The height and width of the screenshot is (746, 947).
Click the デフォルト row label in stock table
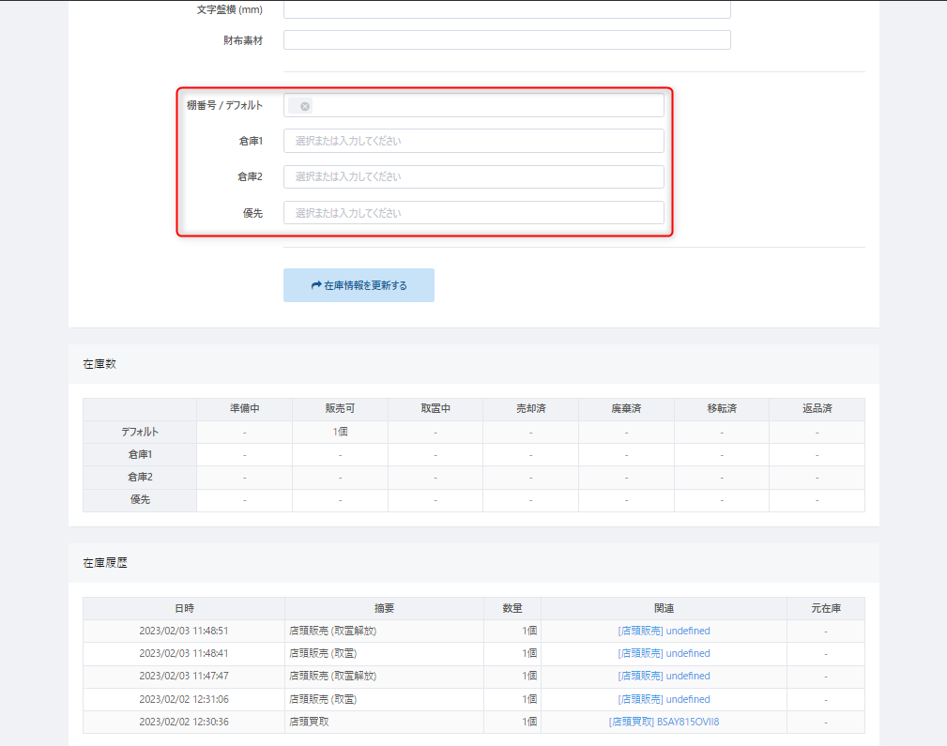coord(140,432)
